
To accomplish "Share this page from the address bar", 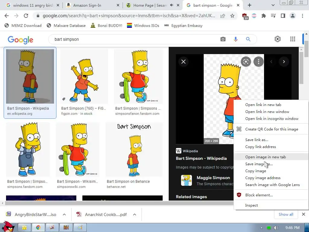I will [x=223, y=16].
